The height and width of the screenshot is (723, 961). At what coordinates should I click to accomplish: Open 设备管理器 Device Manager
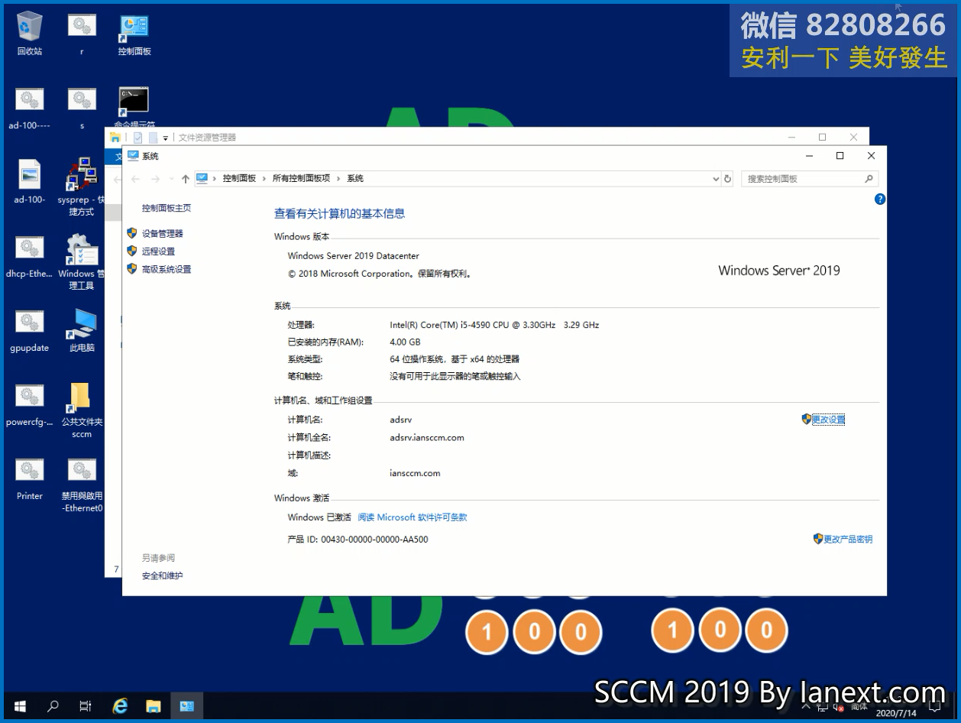tap(163, 234)
